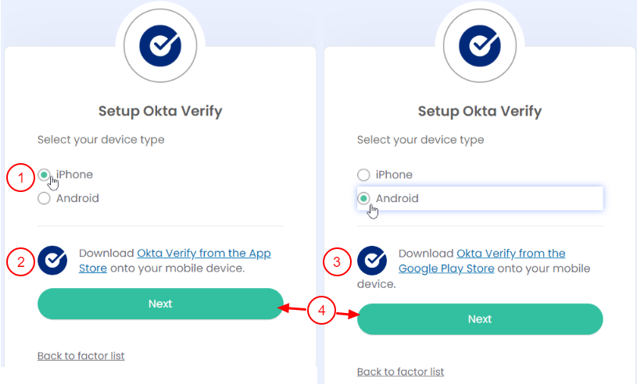Click the red circled number 3 marker
This screenshot has width=637, height=384.
pyautogui.click(x=337, y=262)
